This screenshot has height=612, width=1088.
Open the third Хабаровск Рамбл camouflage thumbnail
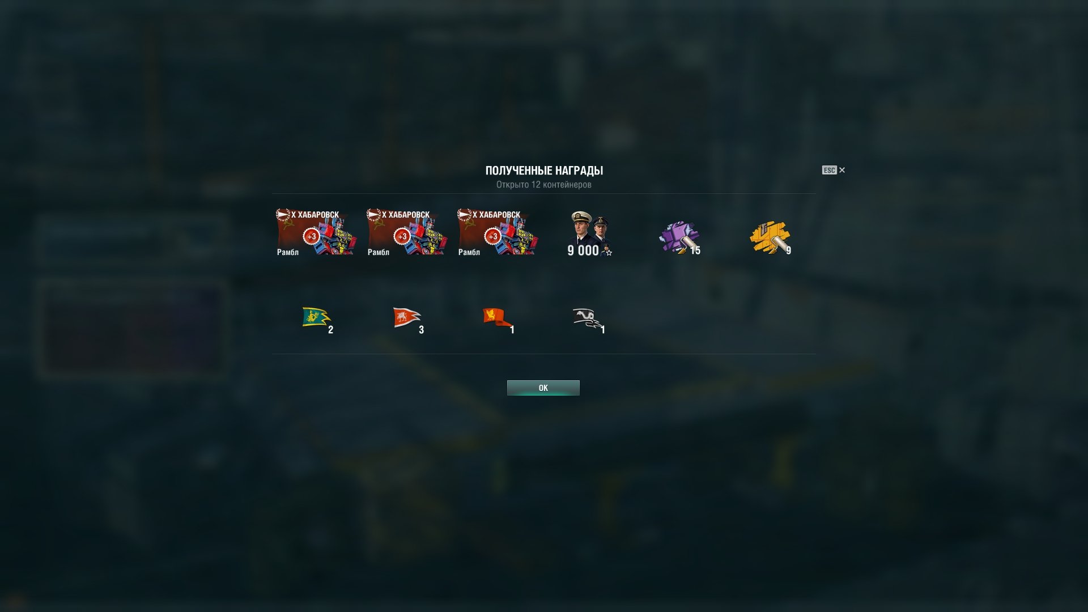498,233
